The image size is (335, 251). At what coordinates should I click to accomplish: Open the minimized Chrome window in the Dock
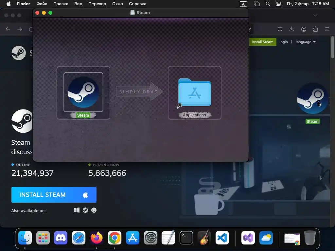coord(292,238)
